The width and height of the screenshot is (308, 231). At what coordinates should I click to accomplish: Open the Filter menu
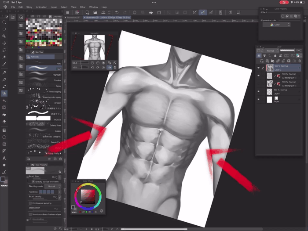coord(83,7)
